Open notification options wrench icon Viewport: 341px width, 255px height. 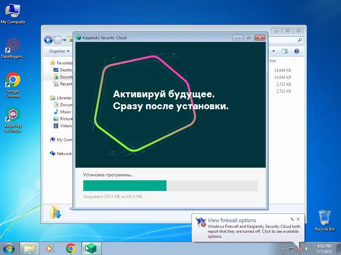(292, 219)
